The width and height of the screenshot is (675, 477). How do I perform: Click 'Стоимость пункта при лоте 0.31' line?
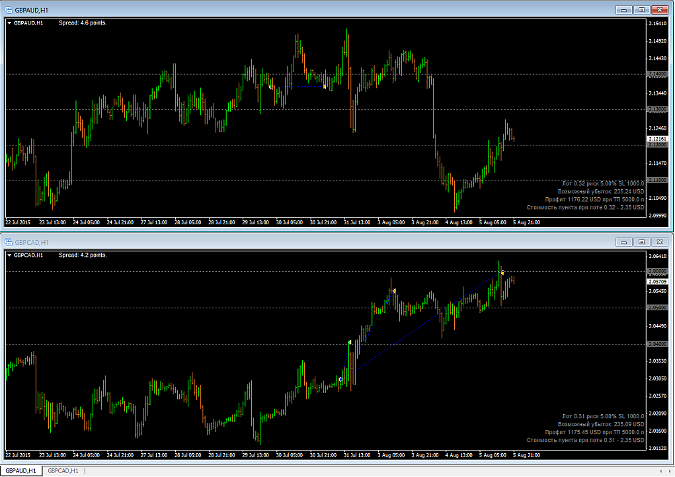click(x=586, y=441)
